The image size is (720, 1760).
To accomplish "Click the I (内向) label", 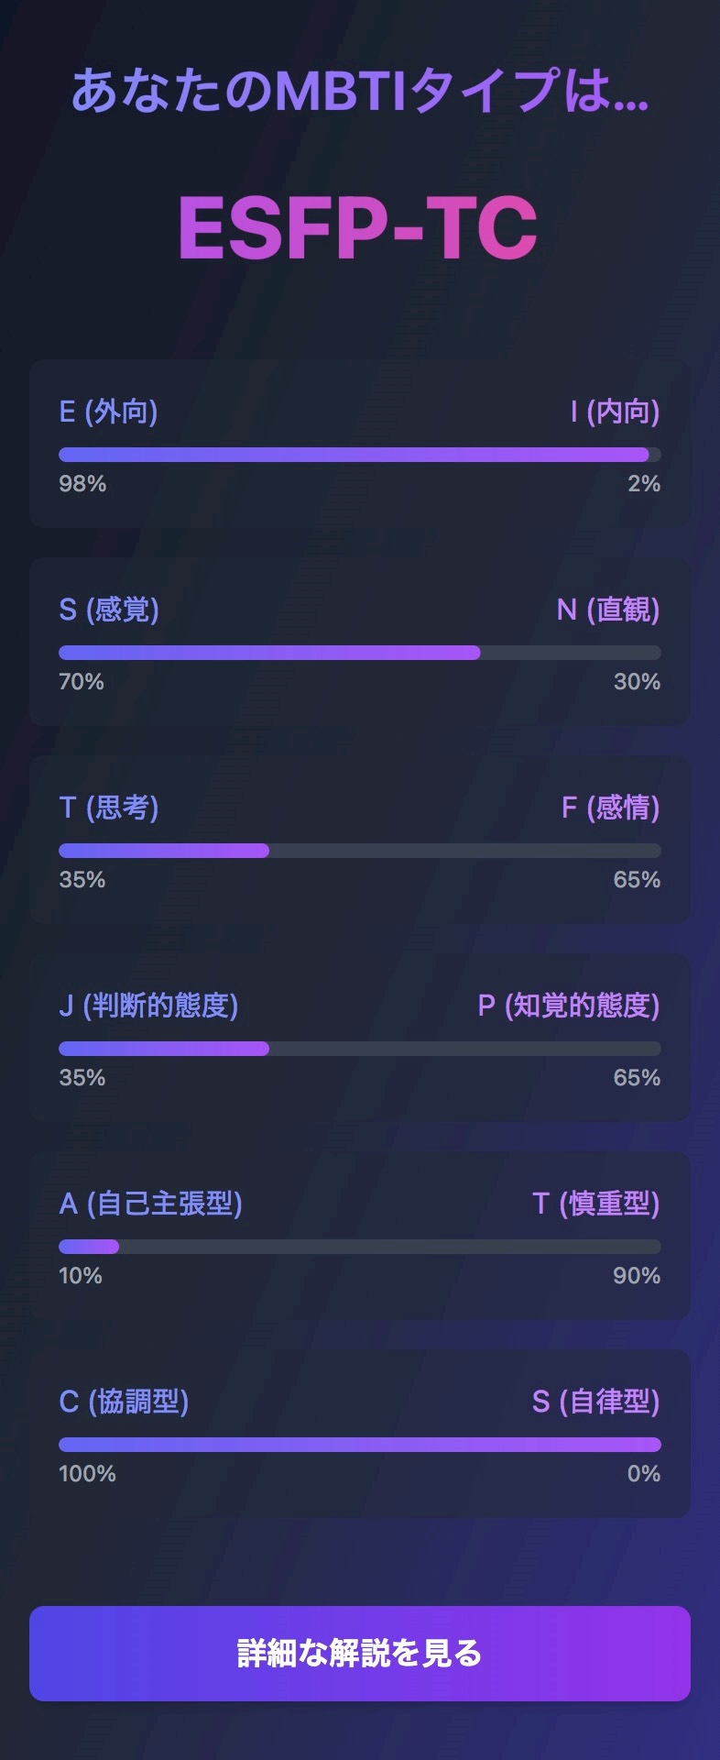I will [x=614, y=412].
